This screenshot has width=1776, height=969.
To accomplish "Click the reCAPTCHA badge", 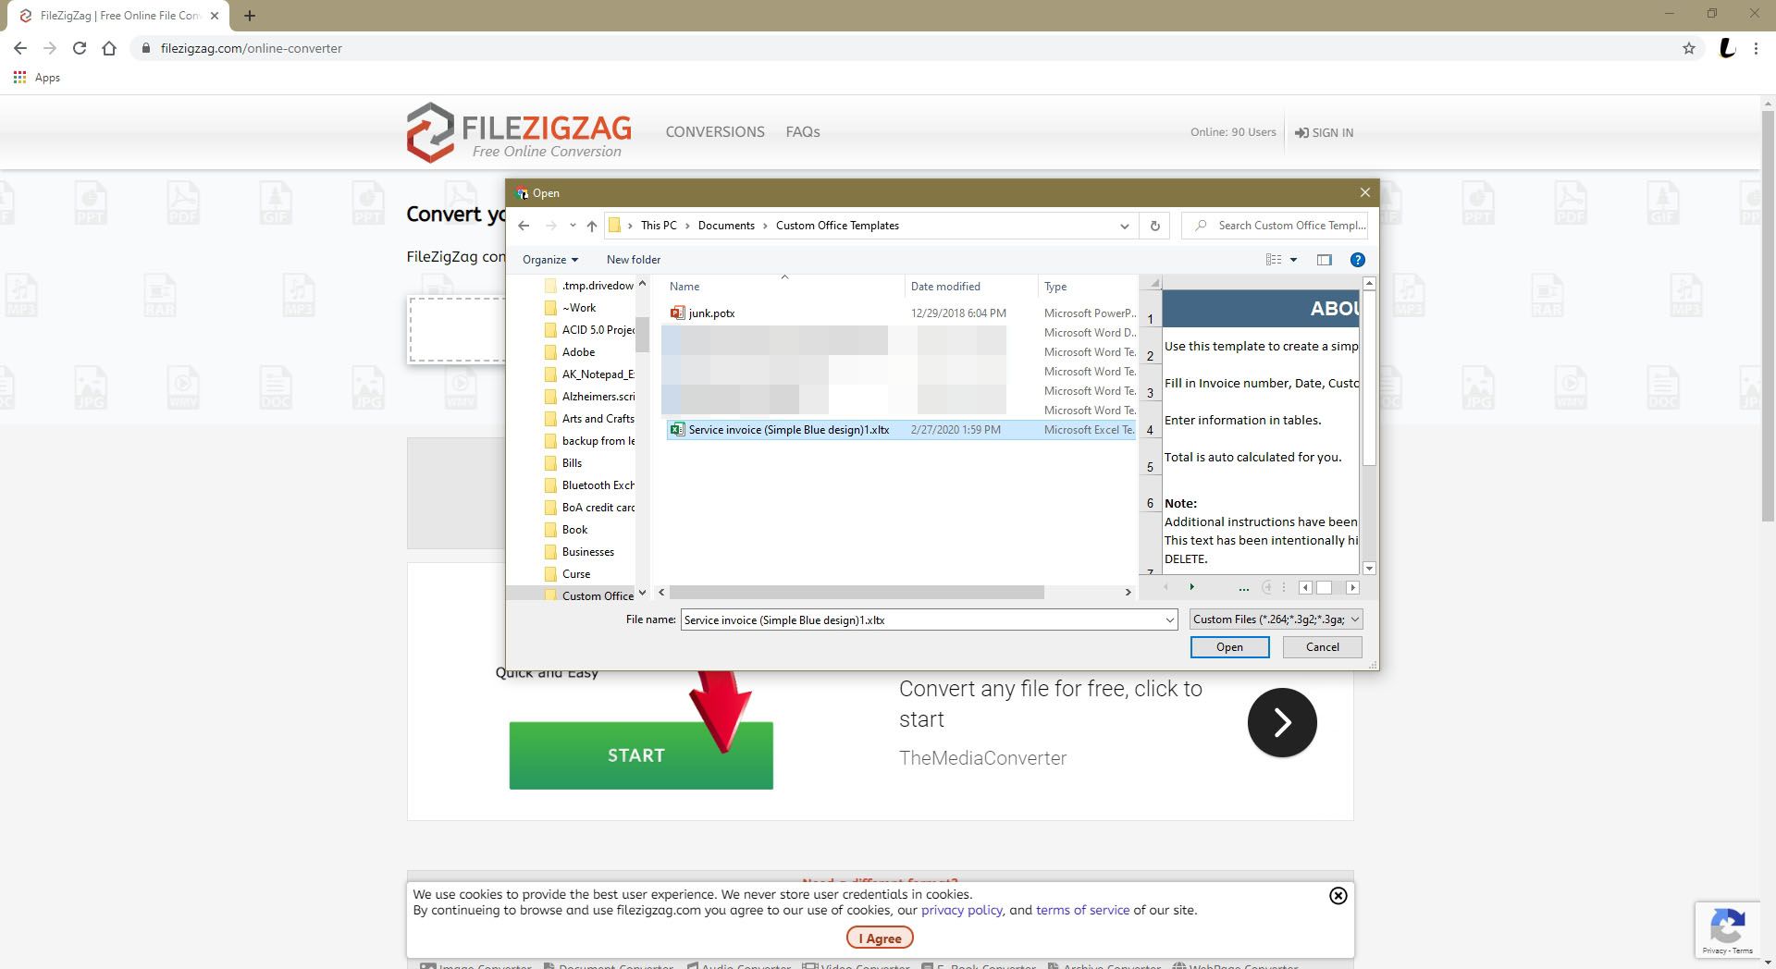I will click(x=1727, y=929).
